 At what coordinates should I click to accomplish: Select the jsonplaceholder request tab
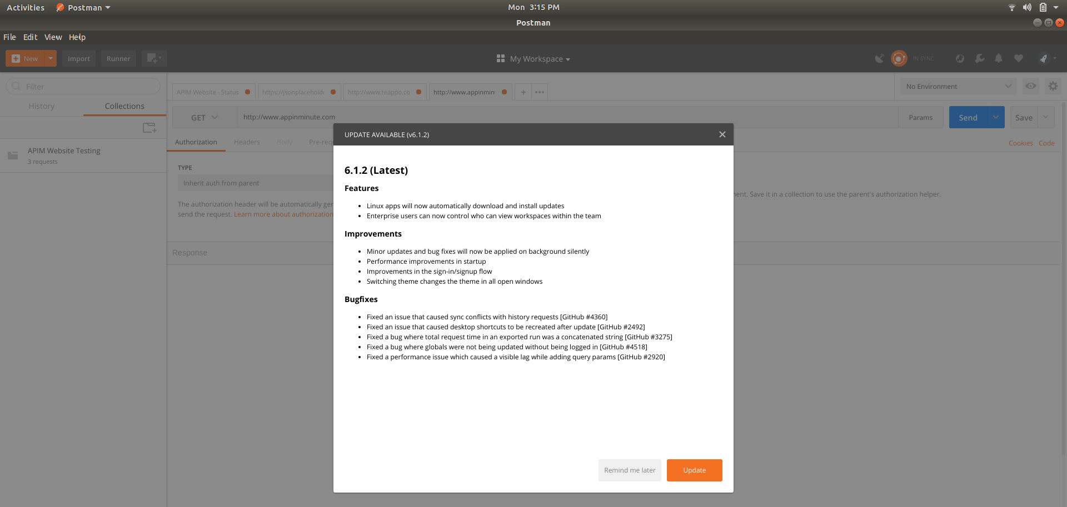click(298, 92)
